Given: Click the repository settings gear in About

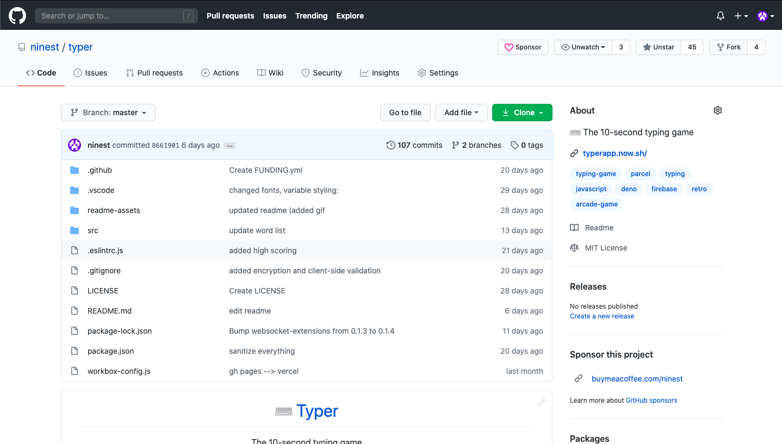Looking at the screenshot, I should pos(718,110).
